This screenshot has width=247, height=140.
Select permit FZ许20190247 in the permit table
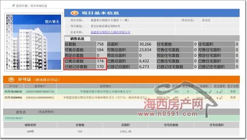(x=13, y=92)
